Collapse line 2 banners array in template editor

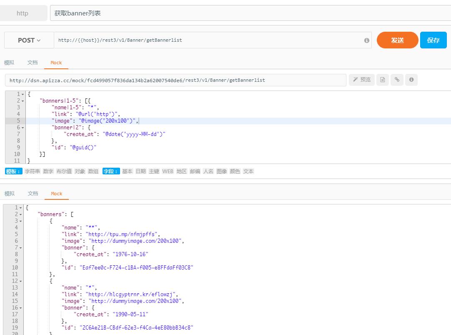pyautogui.click(x=23, y=101)
